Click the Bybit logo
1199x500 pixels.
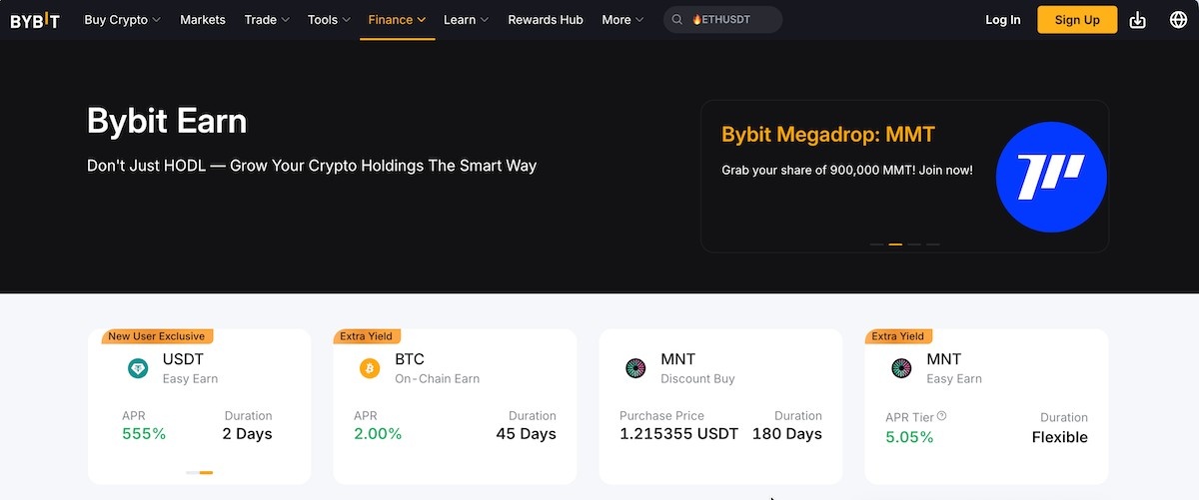click(x=35, y=20)
